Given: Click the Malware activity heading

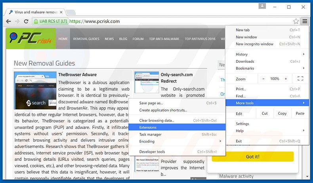Looking at the screenshot, I should (237, 176).
